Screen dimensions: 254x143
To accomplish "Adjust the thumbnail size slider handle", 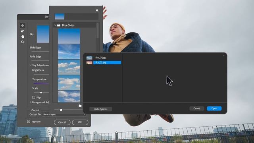I will point(61,110).
